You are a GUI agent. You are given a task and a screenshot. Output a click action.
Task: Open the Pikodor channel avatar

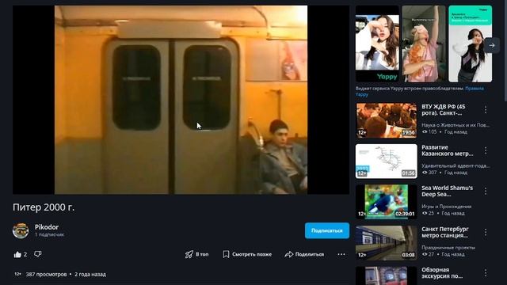21,230
